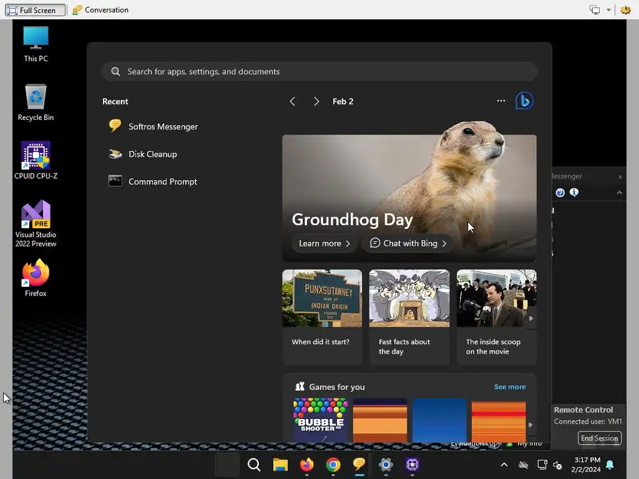Image resolution: width=639 pixels, height=479 pixels.
Task: Click the End Session button
Action: [x=600, y=438]
